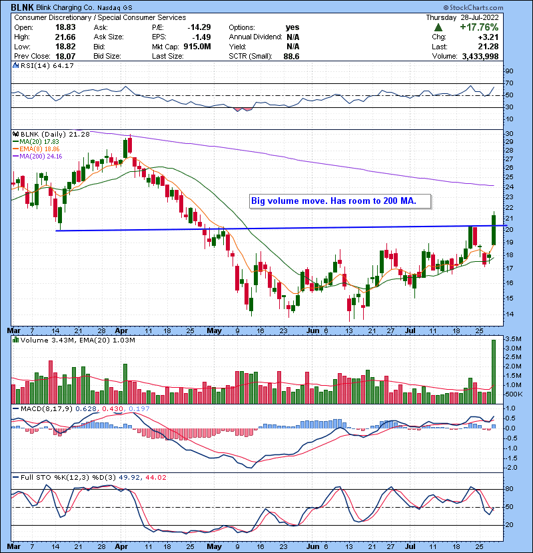
Task: Click the SCTR (Small) value 88.6
Action: [291, 56]
